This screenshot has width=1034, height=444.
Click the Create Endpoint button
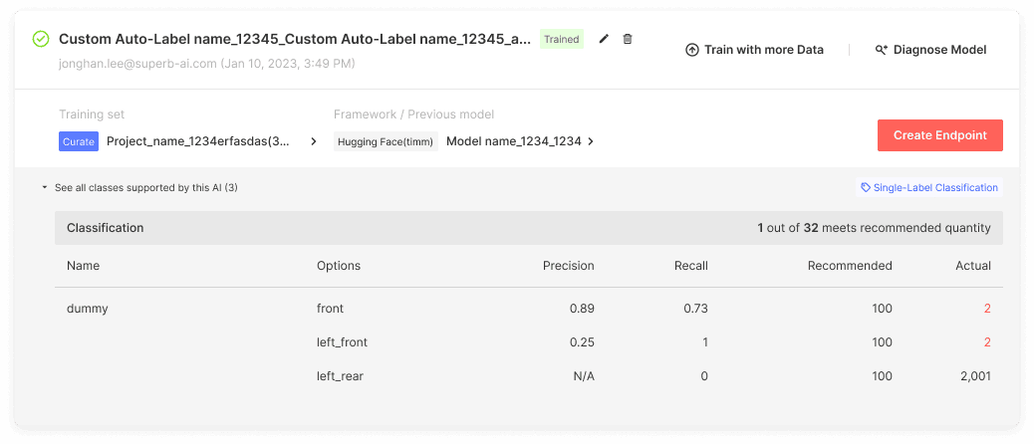click(939, 135)
